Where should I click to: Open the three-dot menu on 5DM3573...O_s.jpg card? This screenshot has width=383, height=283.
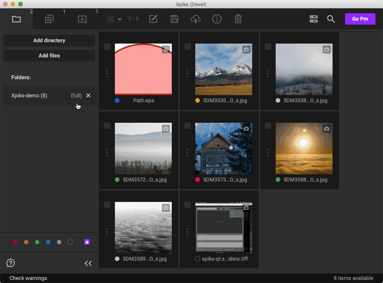click(187, 153)
